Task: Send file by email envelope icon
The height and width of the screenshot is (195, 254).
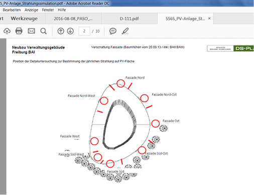Action: coord(31,31)
